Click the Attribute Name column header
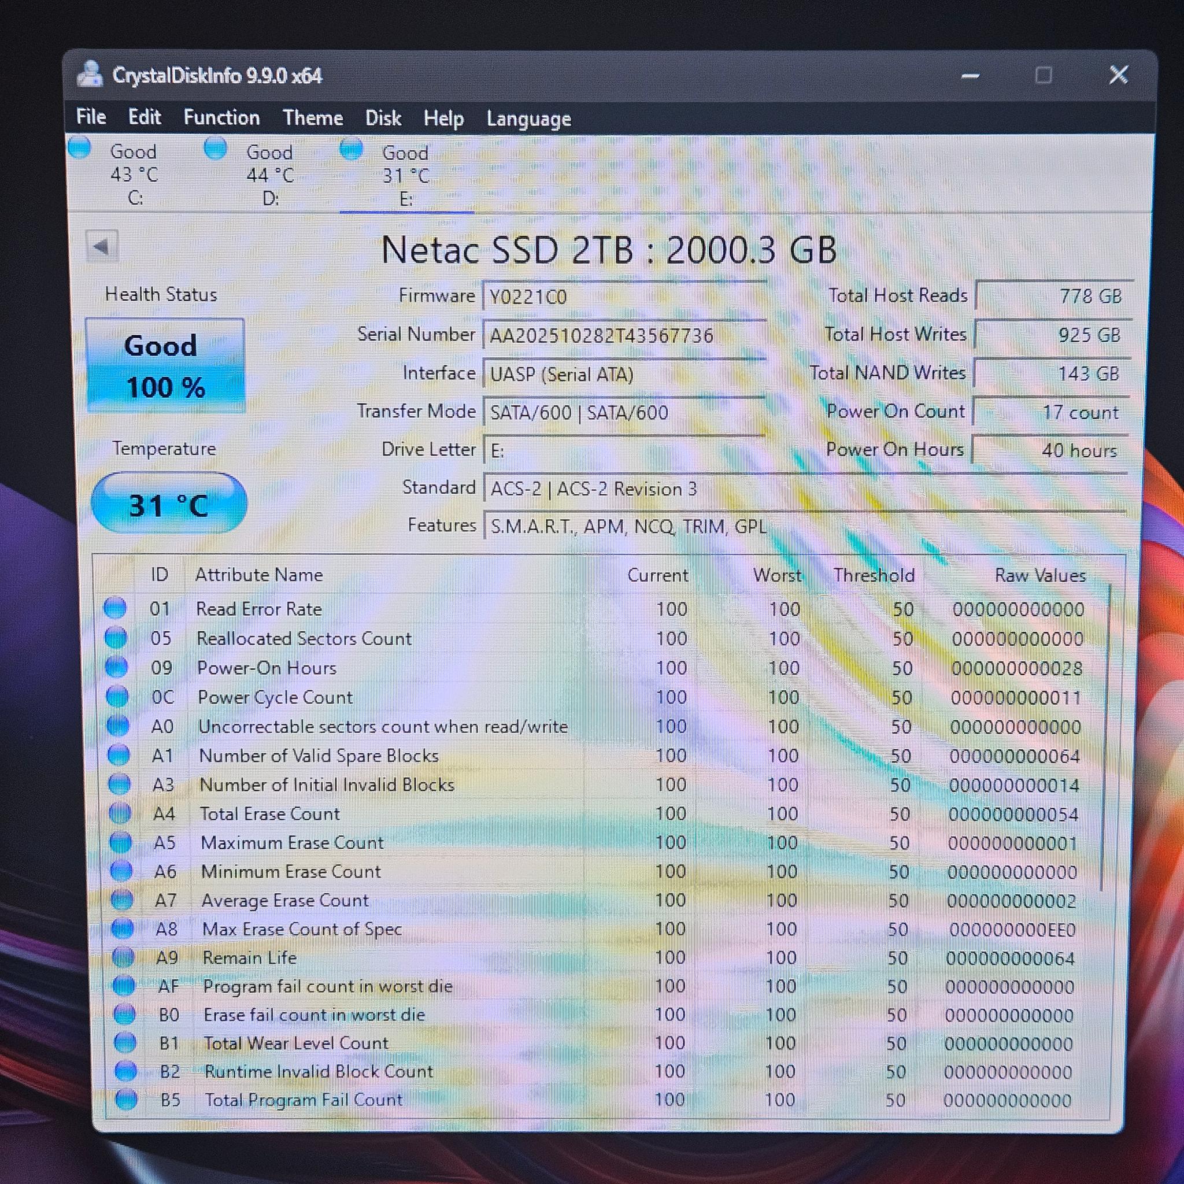The width and height of the screenshot is (1184, 1184). (x=258, y=575)
